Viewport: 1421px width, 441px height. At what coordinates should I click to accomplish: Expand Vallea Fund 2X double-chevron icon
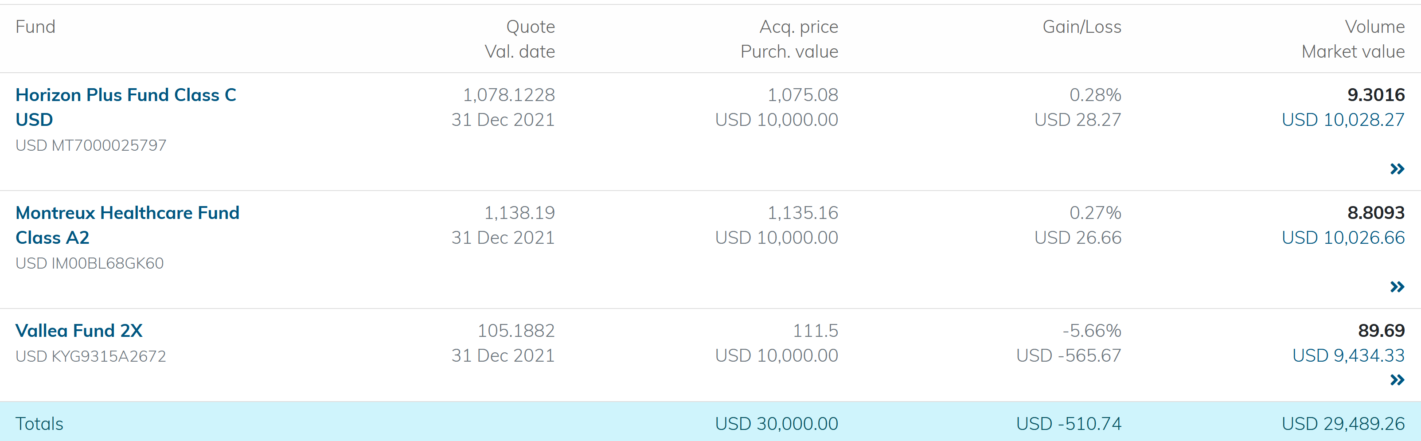1397,380
